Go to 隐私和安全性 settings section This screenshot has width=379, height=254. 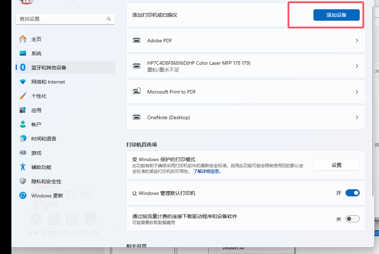pos(46,181)
